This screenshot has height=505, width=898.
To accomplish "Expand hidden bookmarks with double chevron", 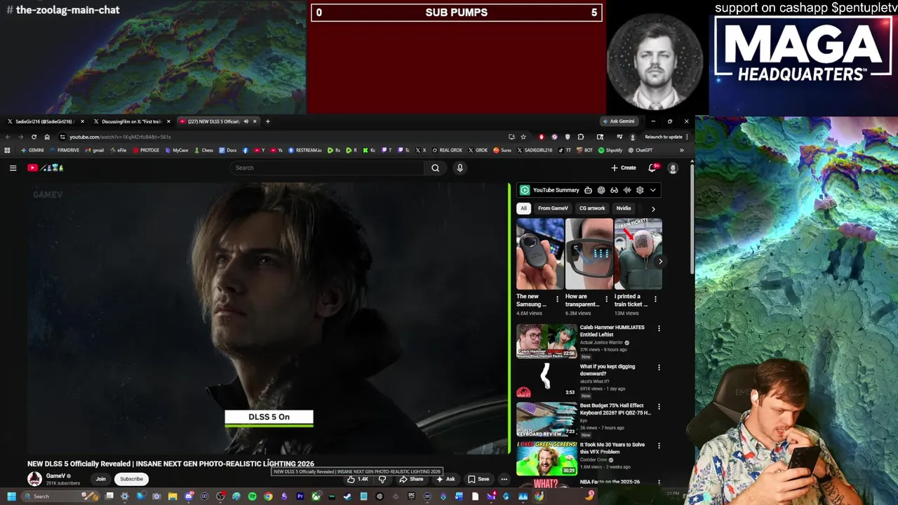I will [x=683, y=150].
